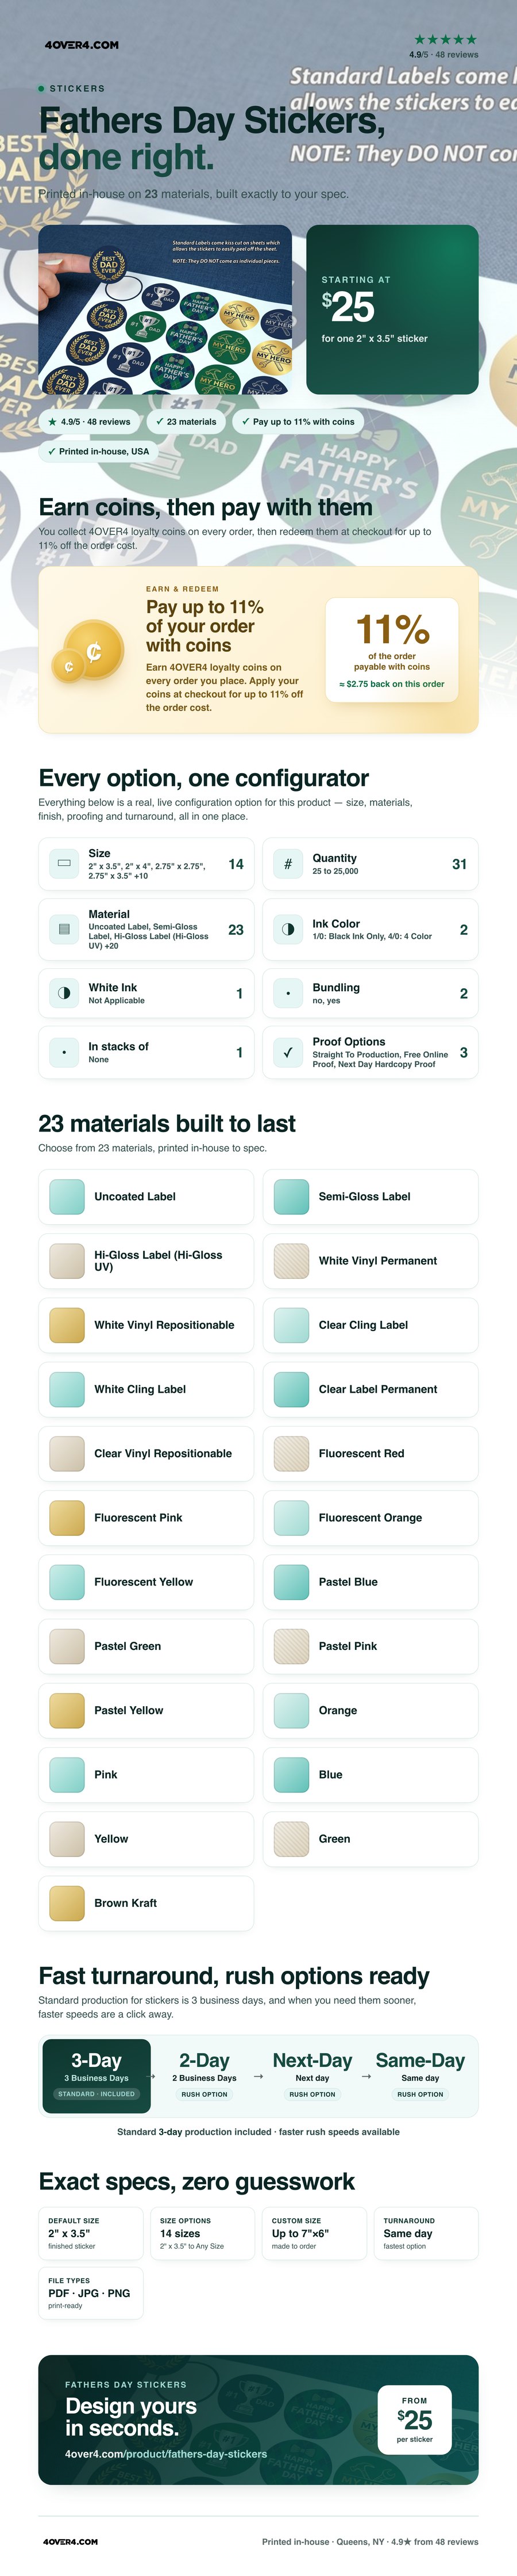Screen dimensions: 517x2576
Task: Click the White Ink icon
Action: pos(64,993)
